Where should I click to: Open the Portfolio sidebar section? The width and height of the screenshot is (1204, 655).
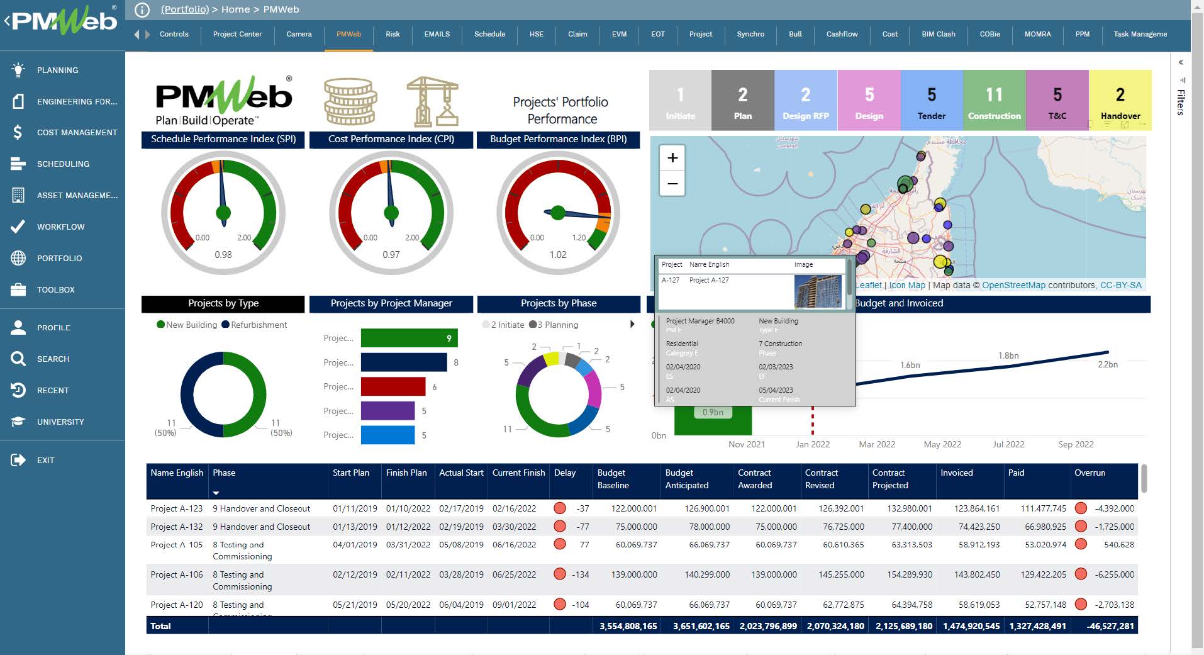tap(60, 258)
